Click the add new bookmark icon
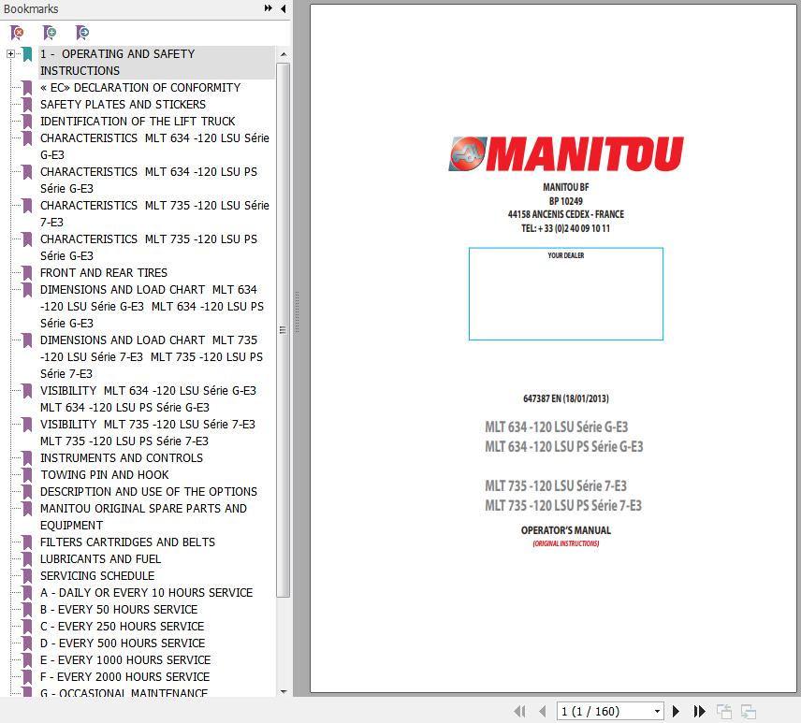Image resolution: width=801 pixels, height=723 pixels. 50,33
